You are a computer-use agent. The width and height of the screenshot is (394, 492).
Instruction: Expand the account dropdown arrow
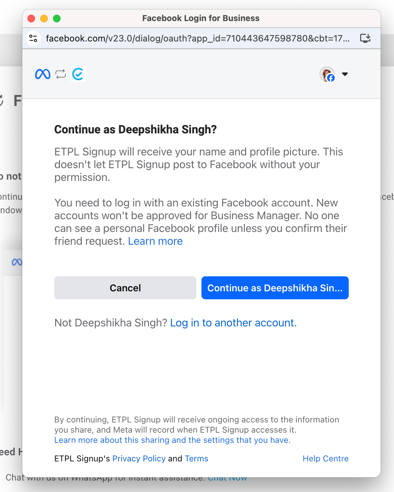345,74
